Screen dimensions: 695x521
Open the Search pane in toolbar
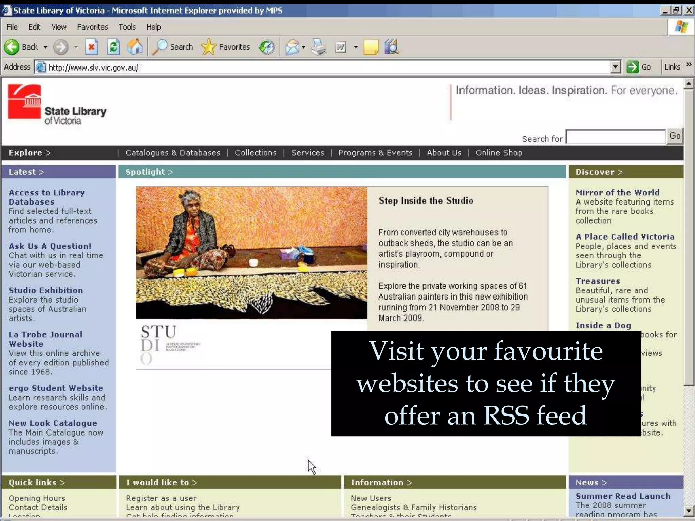[x=172, y=47]
